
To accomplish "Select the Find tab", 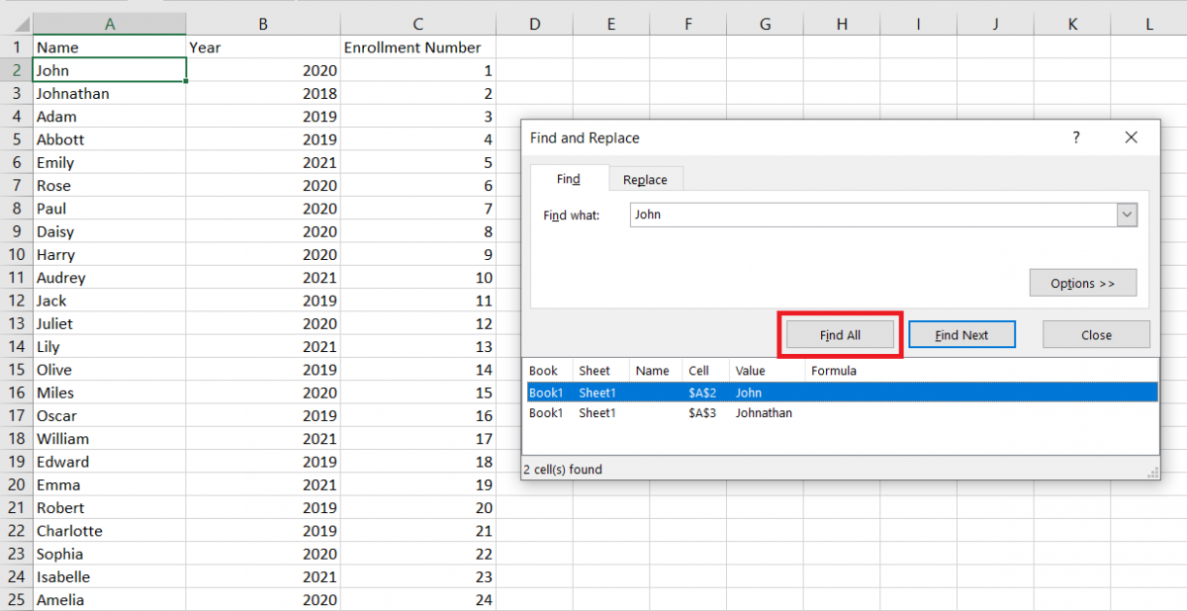I will [568, 179].
